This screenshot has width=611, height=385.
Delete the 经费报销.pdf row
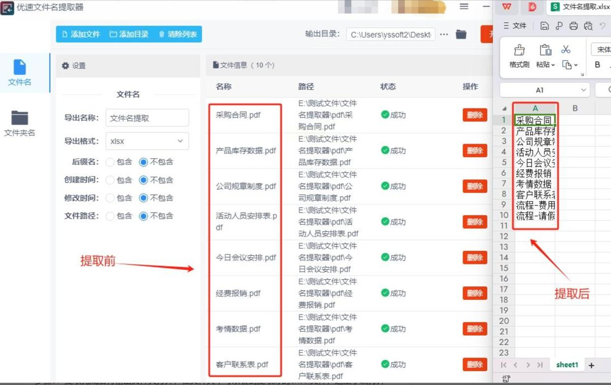(475, 293)
